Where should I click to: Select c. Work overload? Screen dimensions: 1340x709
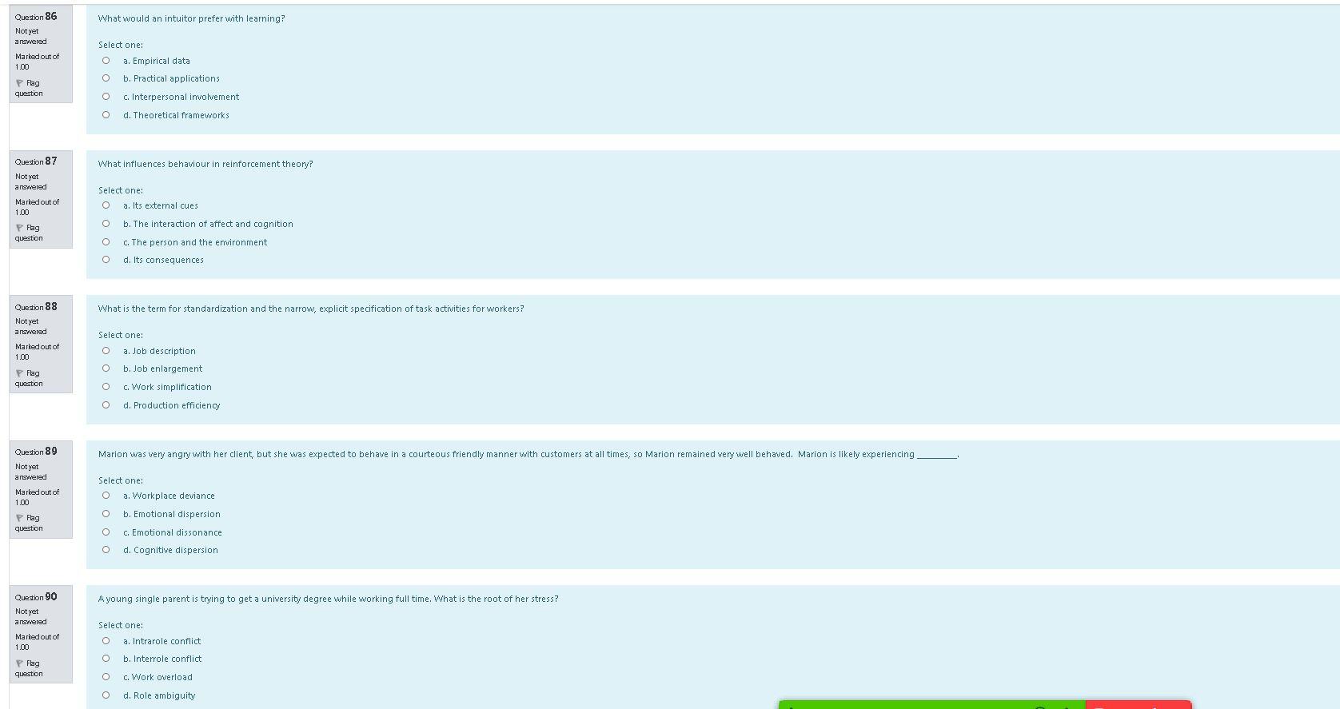[106, 677]
